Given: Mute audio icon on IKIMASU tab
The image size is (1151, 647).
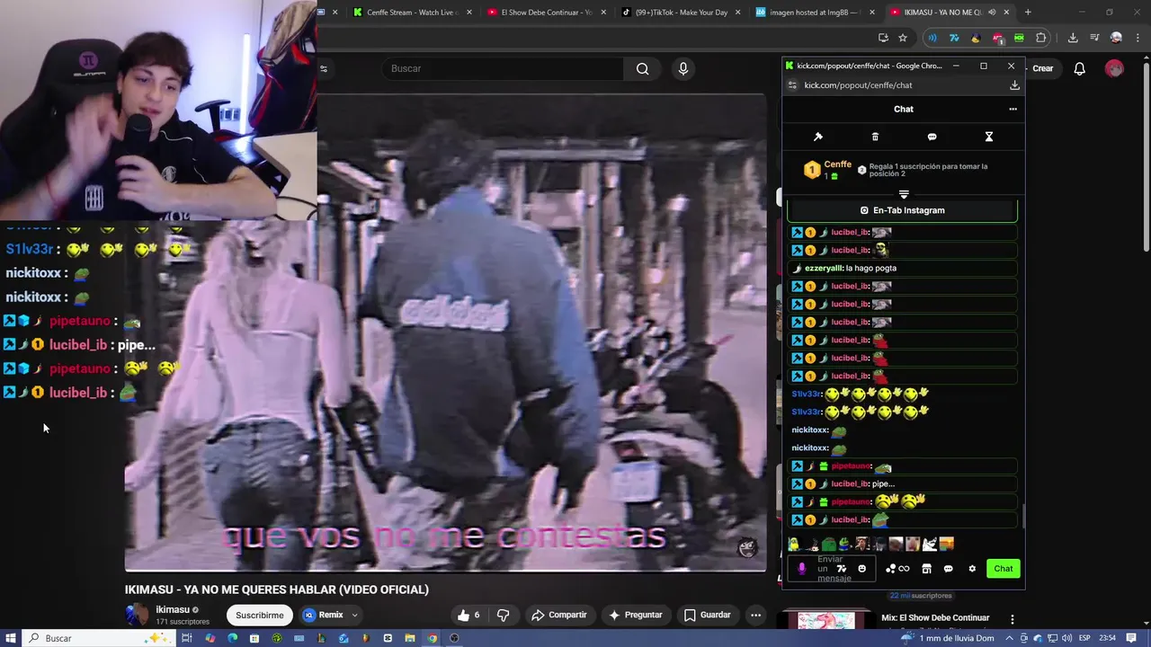Looking at the screenshot, I should [992, 12].
